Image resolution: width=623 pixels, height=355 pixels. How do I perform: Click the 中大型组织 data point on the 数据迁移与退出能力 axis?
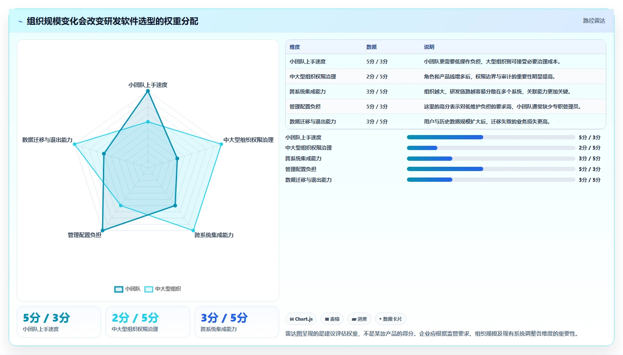(75, 144)
